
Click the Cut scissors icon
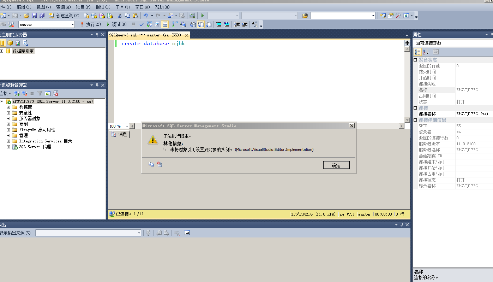point(120,16)
